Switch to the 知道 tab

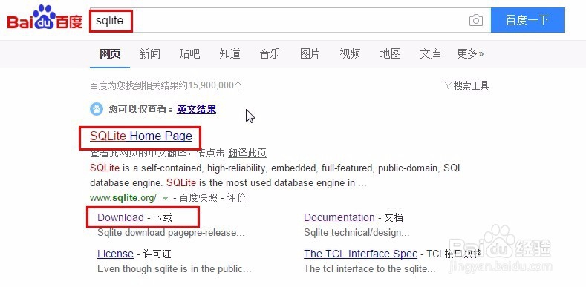point(229,54)
